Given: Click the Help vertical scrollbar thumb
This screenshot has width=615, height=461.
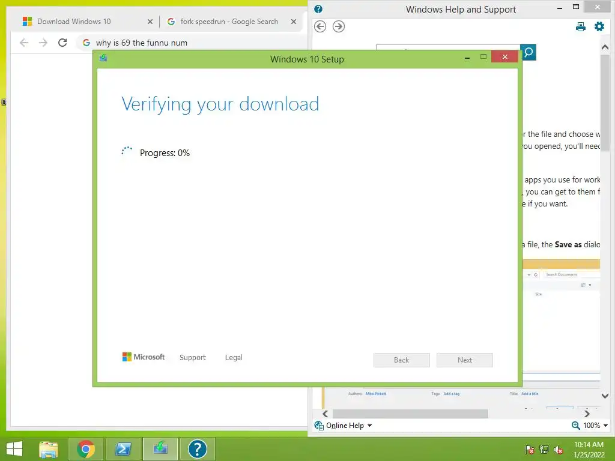Looking at the screenshot, I should pos(605,103).
